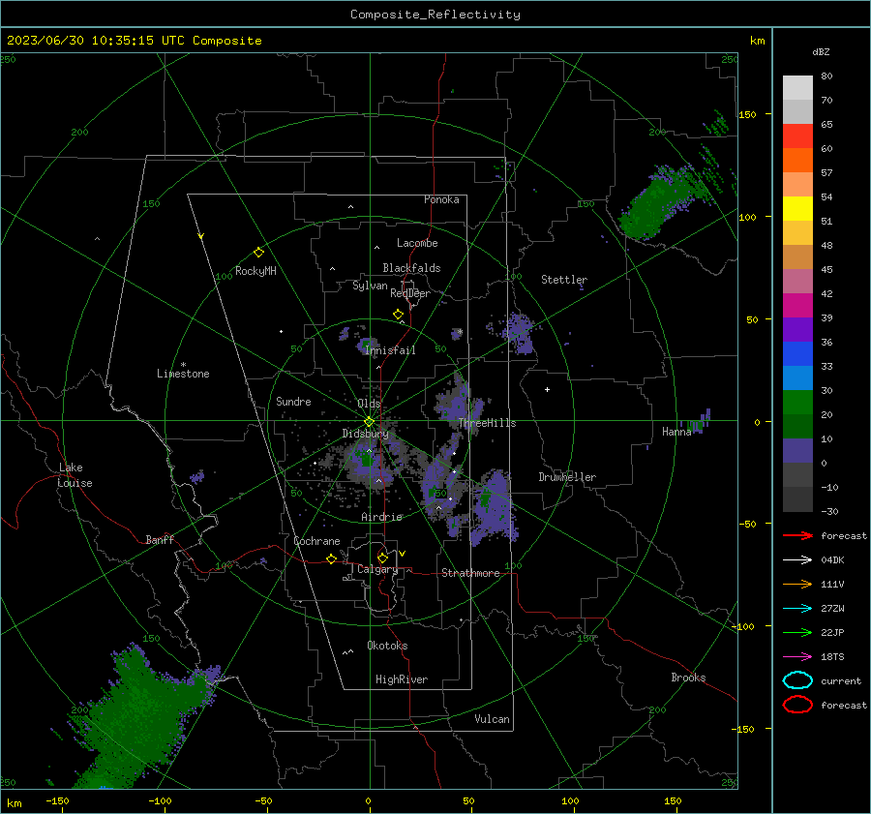Select the Ponoka label
The width and height of the screenshot is (871, 814).
(x=441, y=199)
